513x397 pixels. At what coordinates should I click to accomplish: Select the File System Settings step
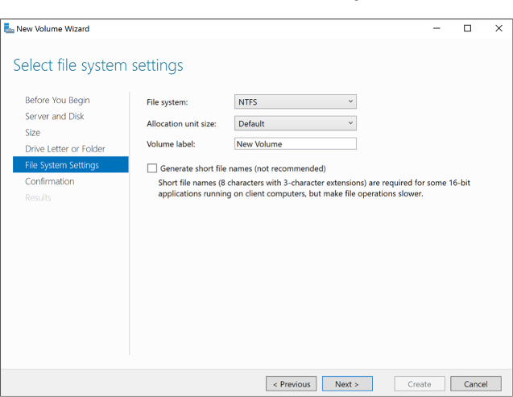click(x=62, y=165)
